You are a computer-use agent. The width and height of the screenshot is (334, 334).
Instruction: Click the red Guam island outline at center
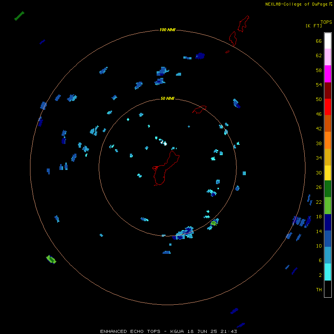166,168
